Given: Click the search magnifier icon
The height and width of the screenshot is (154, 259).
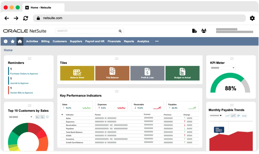Looking at the screenshot, I should pyautogui.click(x=120, y=31).
